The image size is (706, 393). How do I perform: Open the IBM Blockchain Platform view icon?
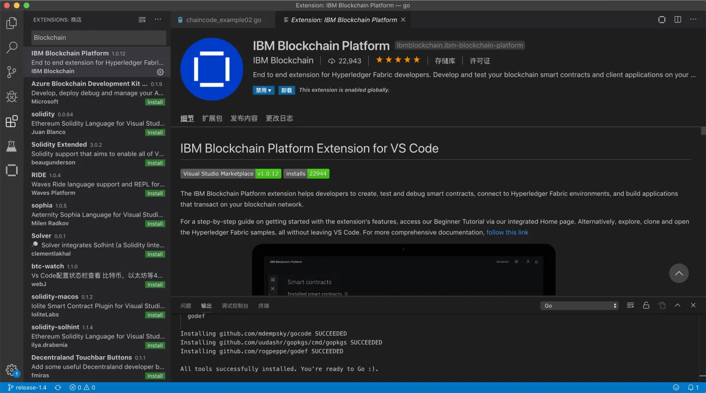pyautogui.click(x=12, y=170)
